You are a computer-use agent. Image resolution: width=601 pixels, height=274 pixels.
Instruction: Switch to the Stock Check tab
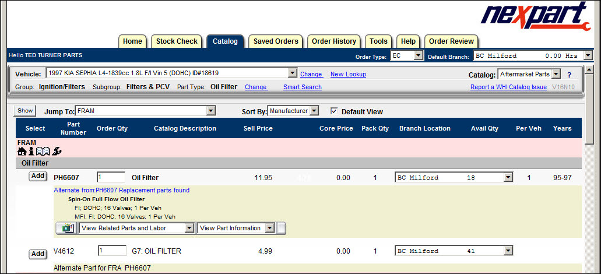(177, 41)
